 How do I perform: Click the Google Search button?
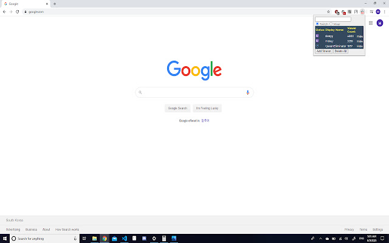click(x=177, y=108)
